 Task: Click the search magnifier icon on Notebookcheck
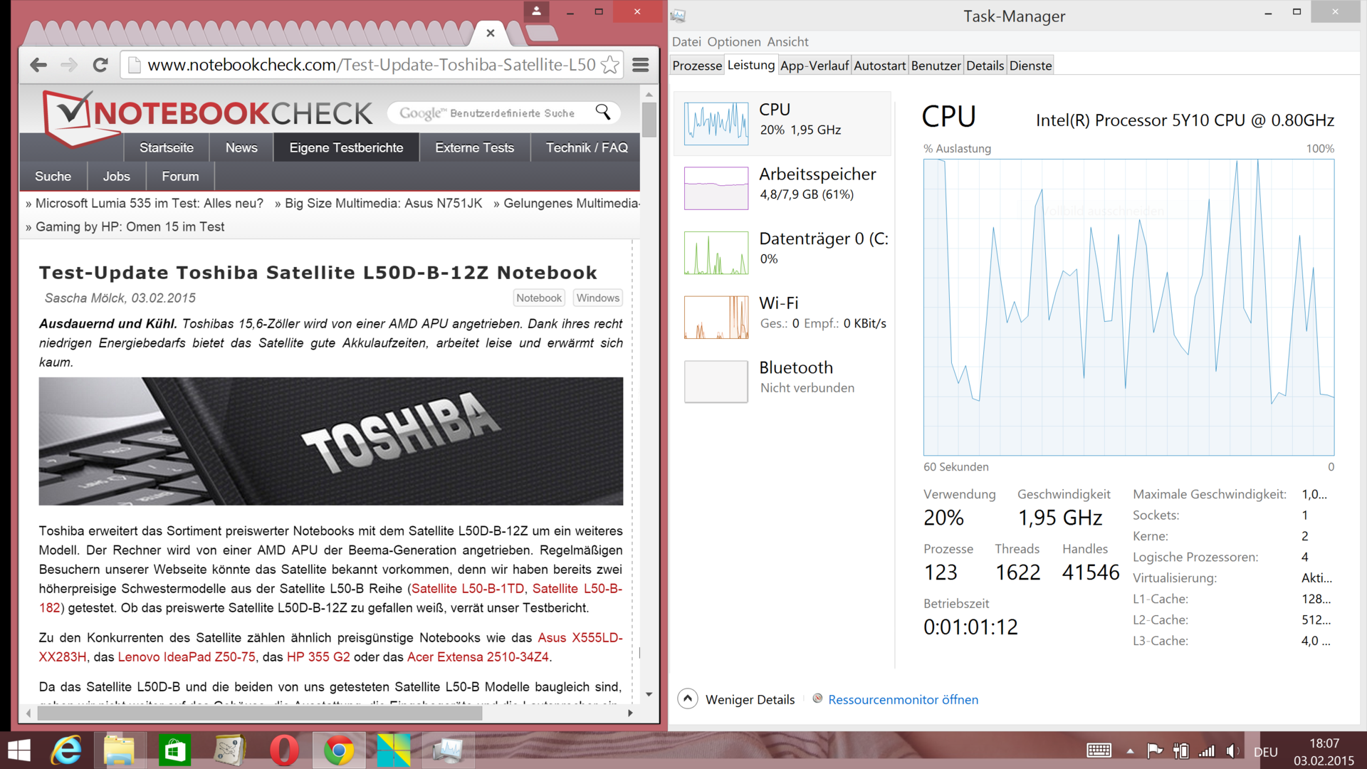click(x=603, y=113)
